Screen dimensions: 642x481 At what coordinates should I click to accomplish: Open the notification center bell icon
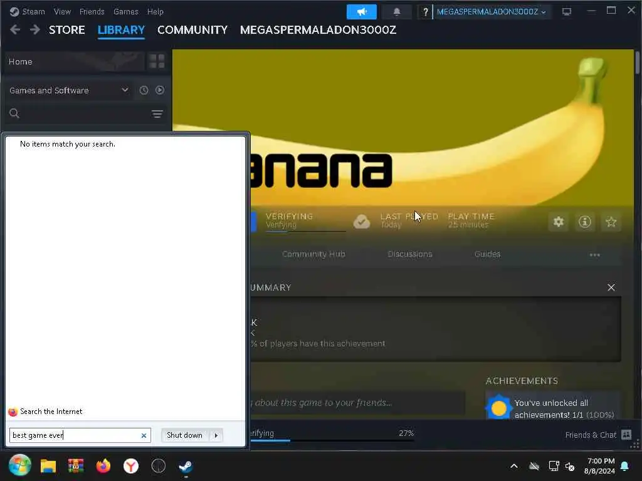point(625,466)
